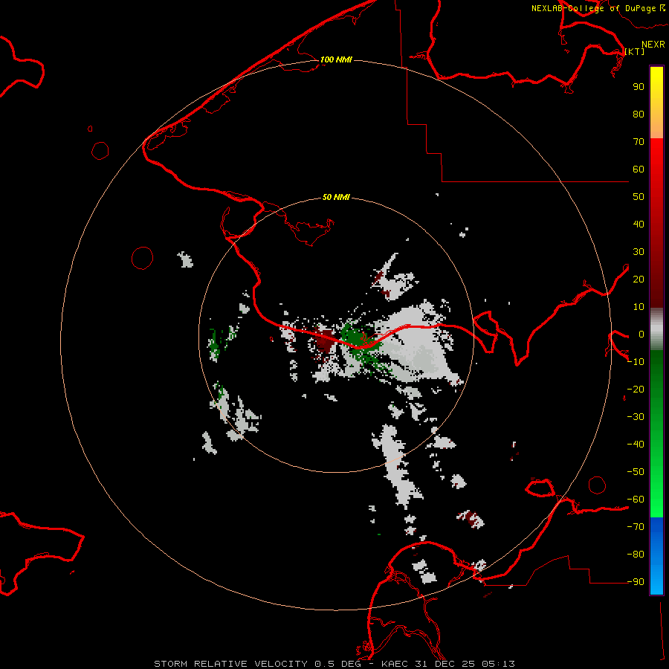Click the positive 70 value on velocity scale

tap(639, 142)
